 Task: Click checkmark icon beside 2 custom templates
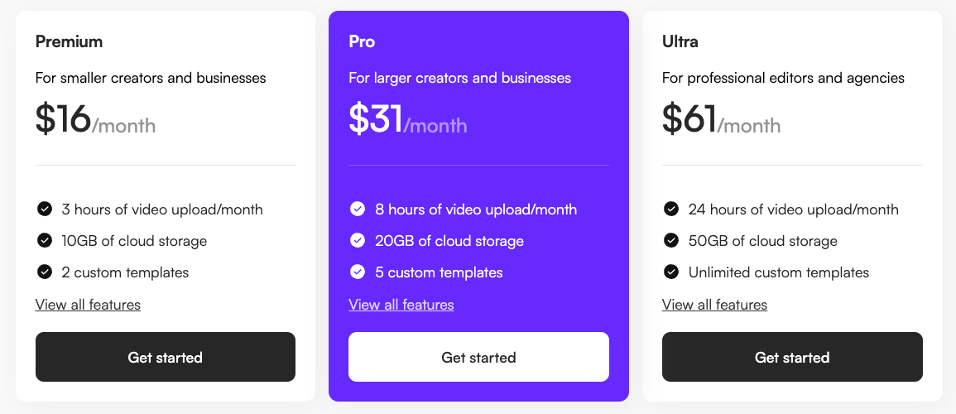[x=45, y=272]
